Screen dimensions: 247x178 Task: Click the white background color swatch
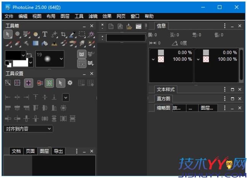click(21, 63)
